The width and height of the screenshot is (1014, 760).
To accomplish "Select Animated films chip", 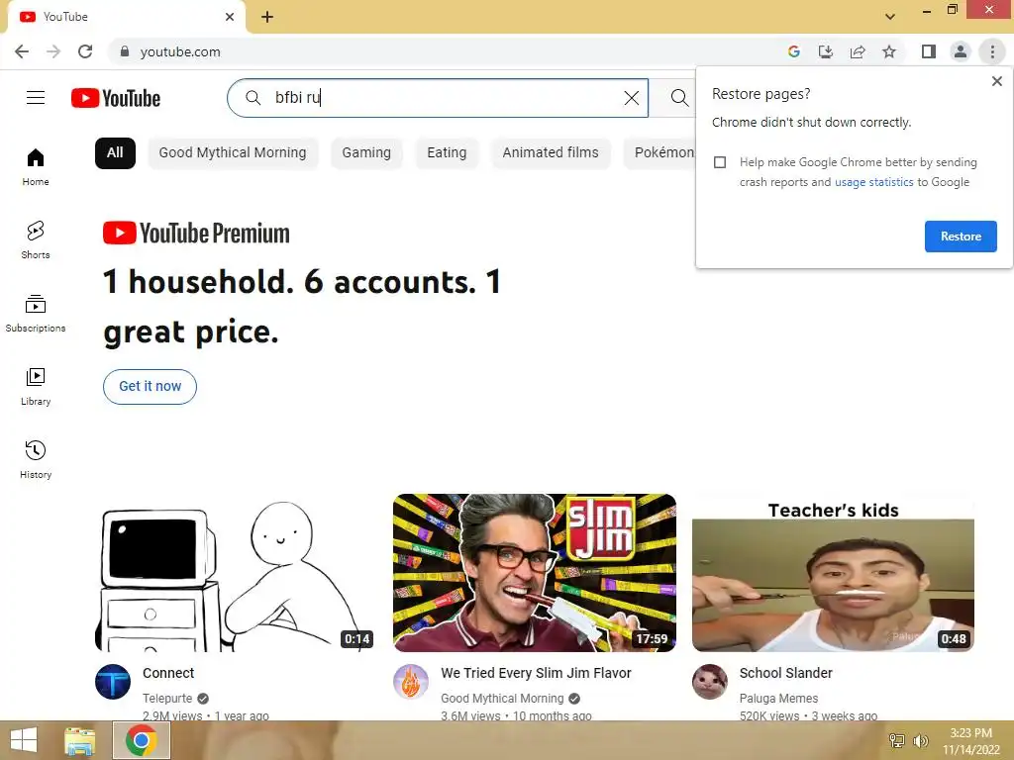I will click(551, 153).
